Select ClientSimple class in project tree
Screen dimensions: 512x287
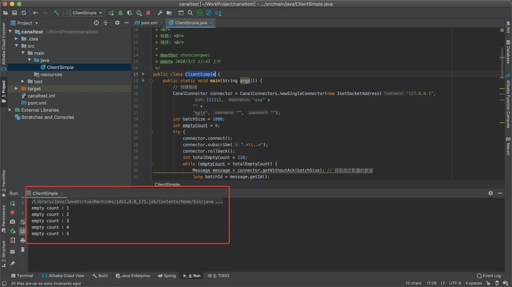coord(57,67)
